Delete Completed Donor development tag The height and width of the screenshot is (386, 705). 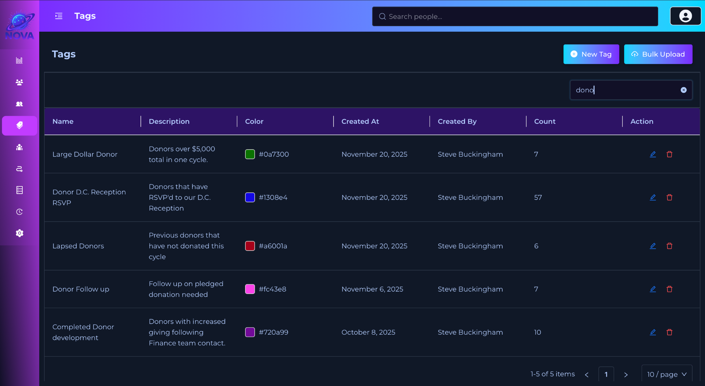(669, 332)
